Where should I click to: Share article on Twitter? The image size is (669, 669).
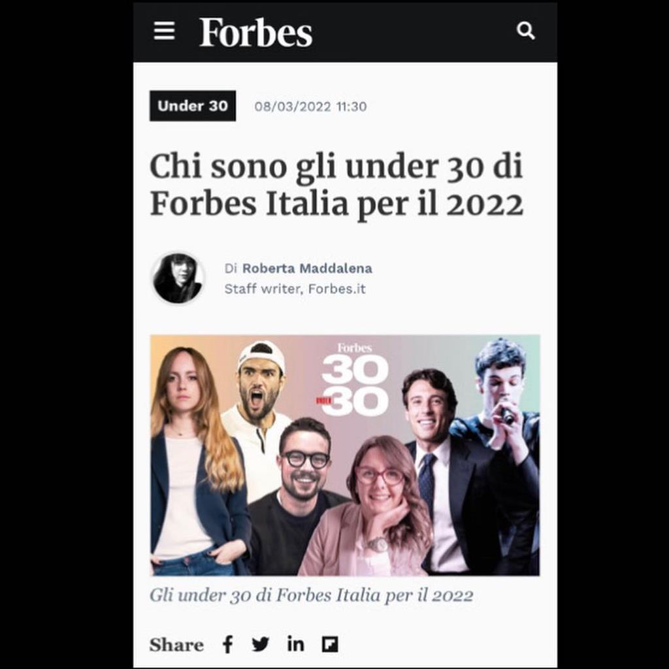pos(260,644)
